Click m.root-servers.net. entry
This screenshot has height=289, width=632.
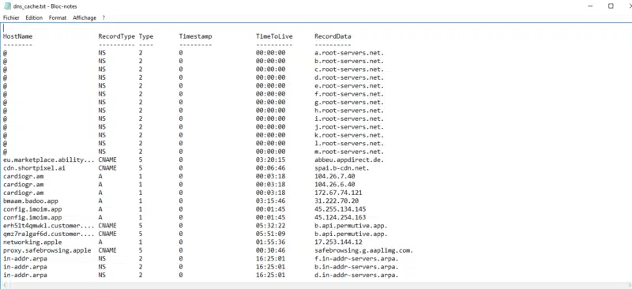[x=349, y=152]
